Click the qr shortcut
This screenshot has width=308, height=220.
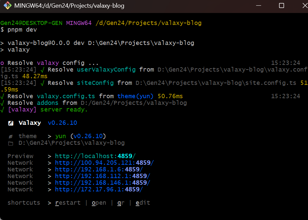point(121,203)
